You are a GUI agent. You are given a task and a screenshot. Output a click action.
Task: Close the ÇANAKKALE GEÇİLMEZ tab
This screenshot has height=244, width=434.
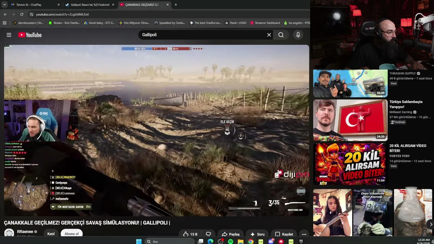click(167, 5)
